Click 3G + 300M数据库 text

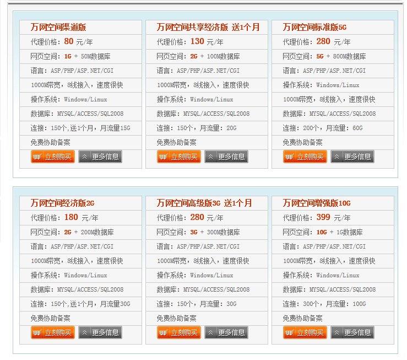[x=215, y=232]
